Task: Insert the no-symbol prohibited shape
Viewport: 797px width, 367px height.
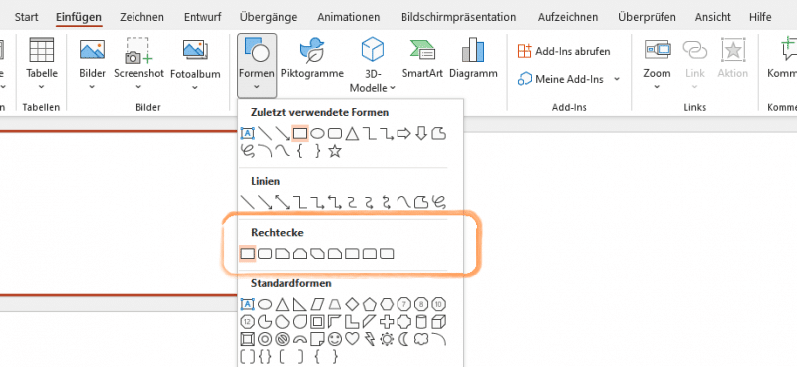Action: point(282,338)
